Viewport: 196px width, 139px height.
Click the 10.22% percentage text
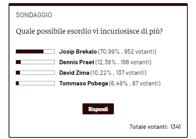(102, 73)
